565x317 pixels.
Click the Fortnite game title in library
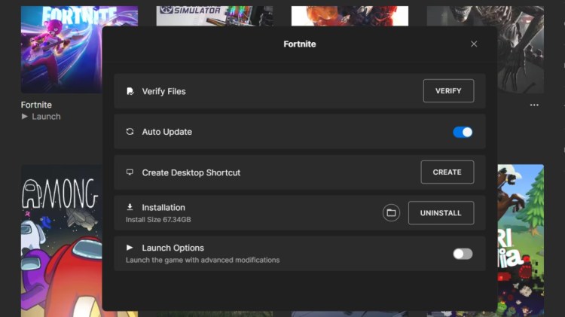(x=36, y=105)
